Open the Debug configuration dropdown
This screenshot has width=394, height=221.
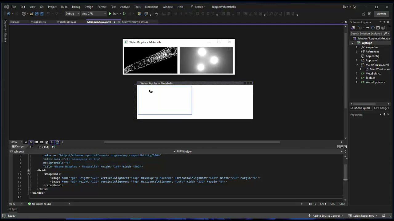[x=72, y=14]
